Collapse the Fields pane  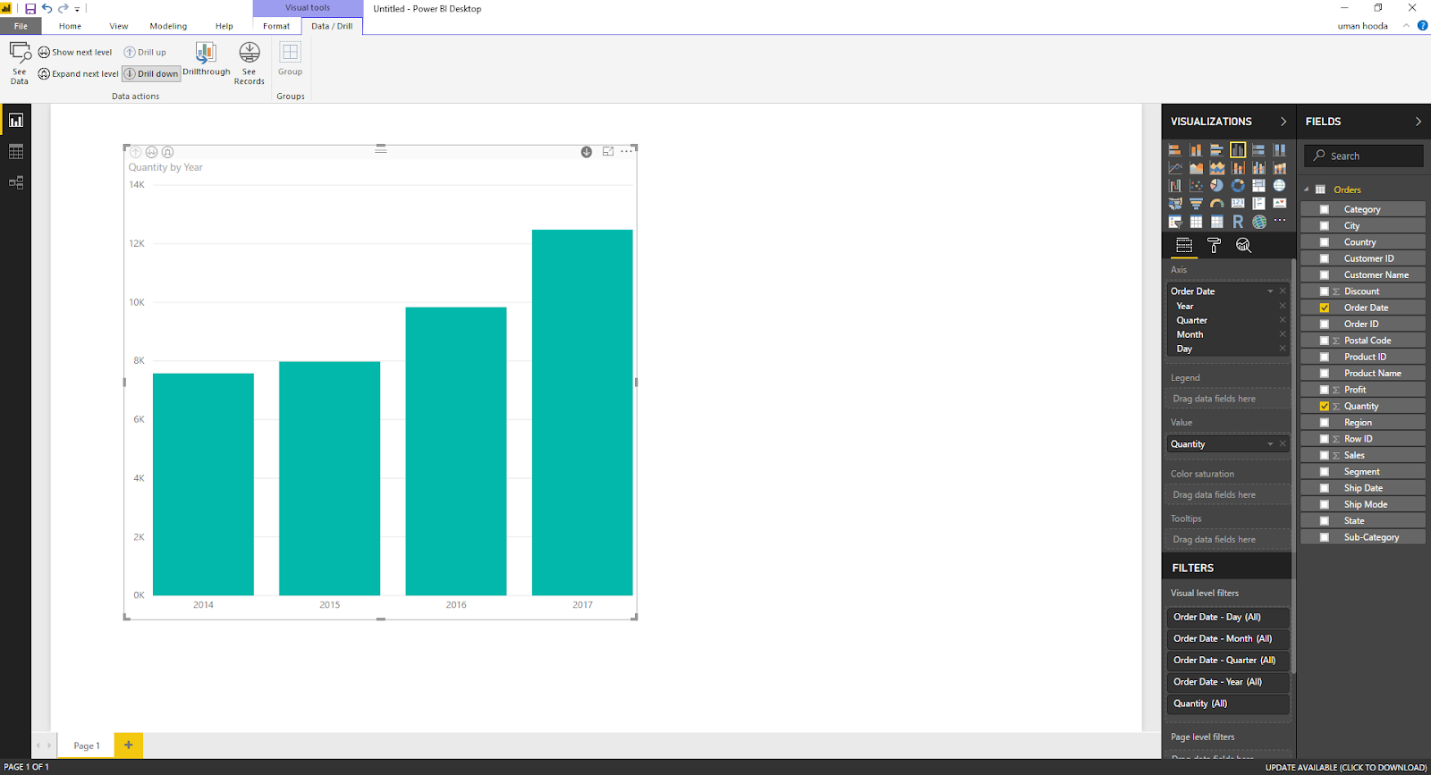1418,122
